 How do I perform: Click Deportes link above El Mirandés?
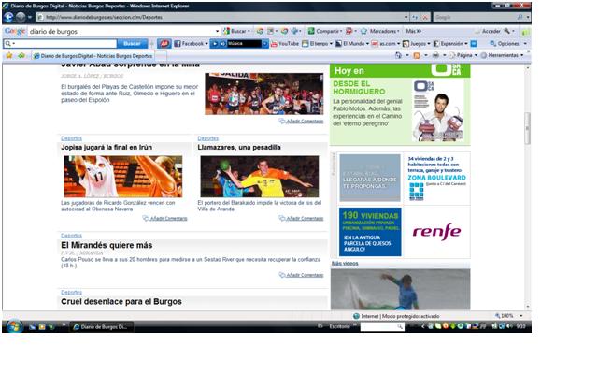tap(71, 236)
